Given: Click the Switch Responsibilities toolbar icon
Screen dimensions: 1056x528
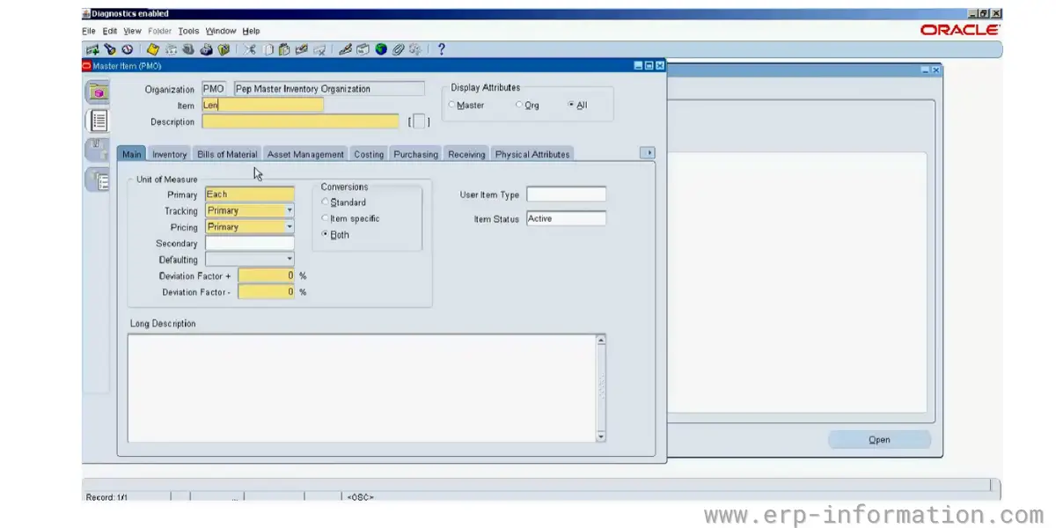Looking at the screenshot, I should click(x=188, y=49).
